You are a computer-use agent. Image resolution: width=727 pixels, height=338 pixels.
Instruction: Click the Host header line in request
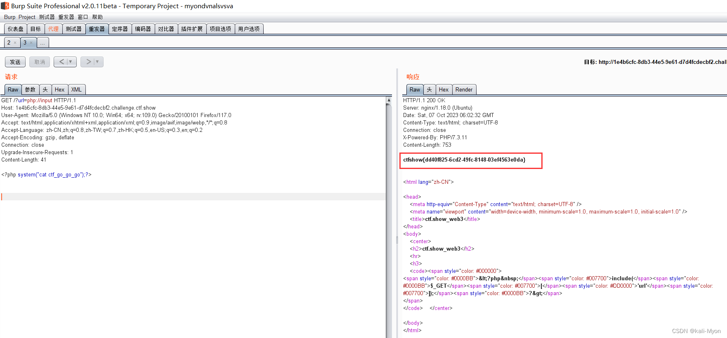tap(78, 108)
